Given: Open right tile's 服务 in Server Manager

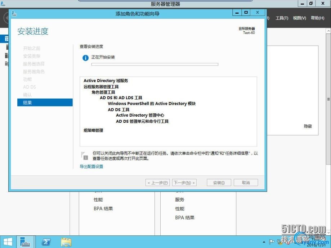Looking at the screenshot, I should (x=180, y=199).
